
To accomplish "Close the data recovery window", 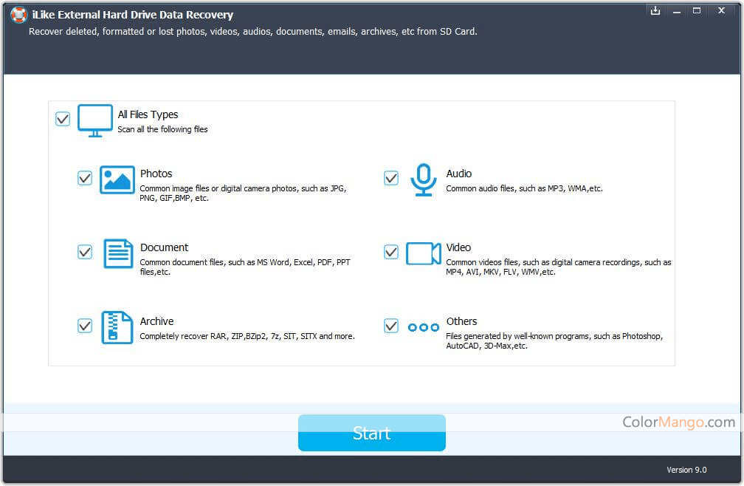I will (721, 10).
